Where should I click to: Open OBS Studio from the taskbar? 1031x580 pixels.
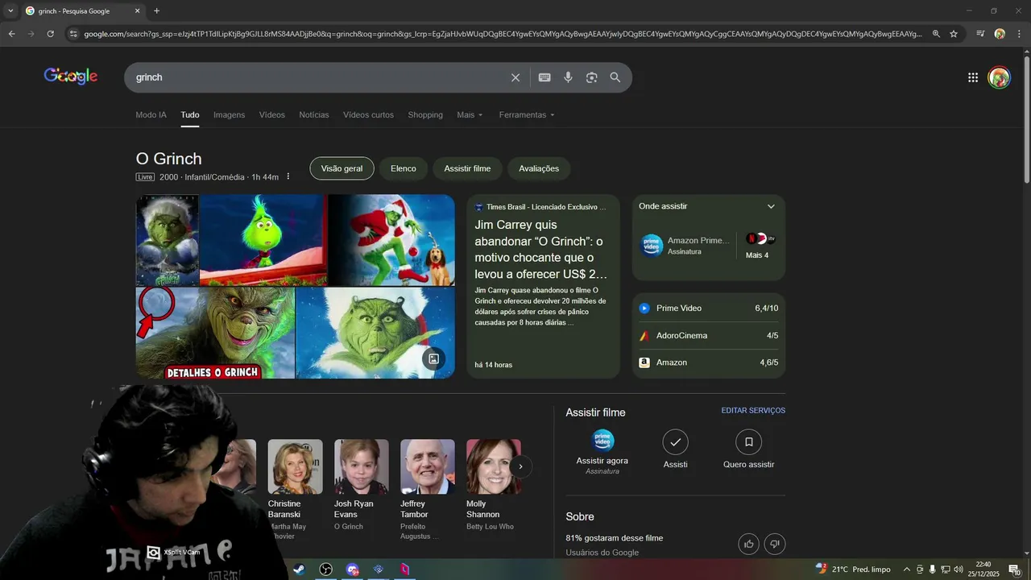[325, 570]
